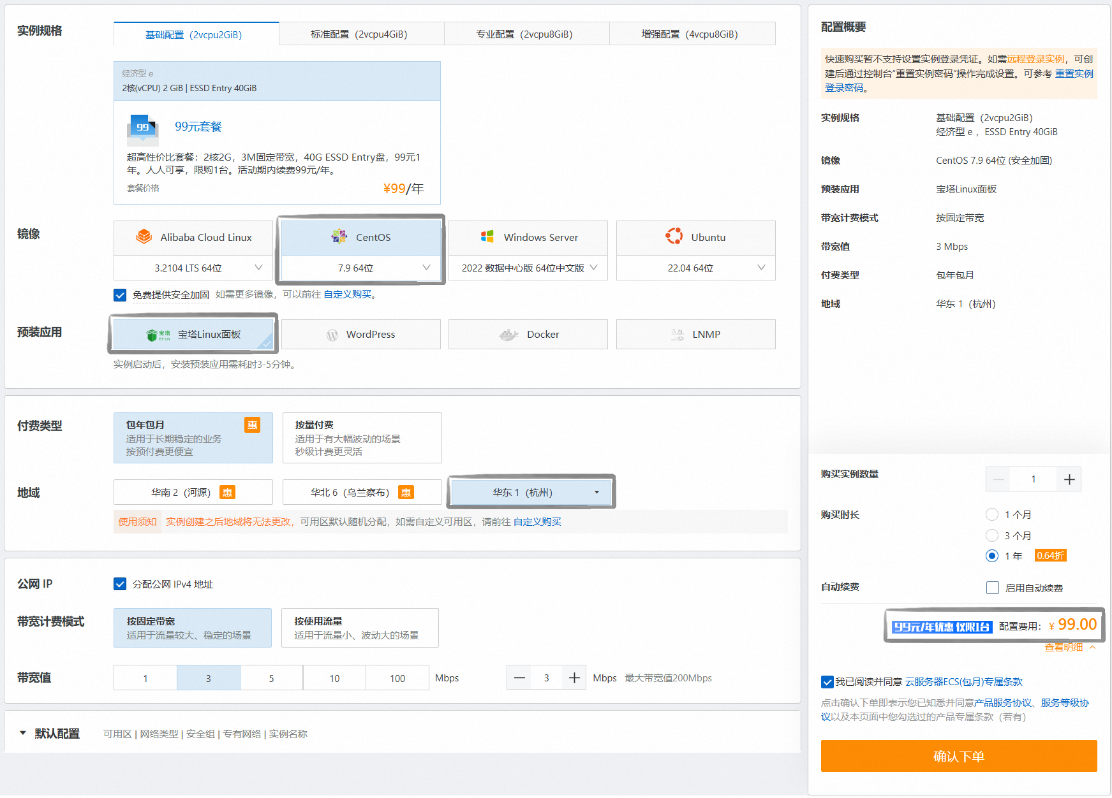Toggle agreement checkbox 我已阅读并同意
The height and width of the screenshot is (798, 1112).
tap(827, 682)
